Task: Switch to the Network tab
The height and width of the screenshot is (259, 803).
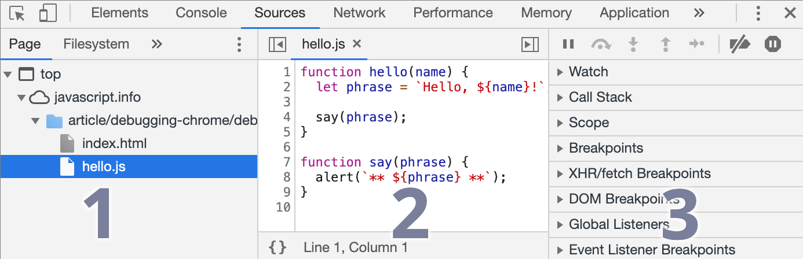Action: (359, 13)
